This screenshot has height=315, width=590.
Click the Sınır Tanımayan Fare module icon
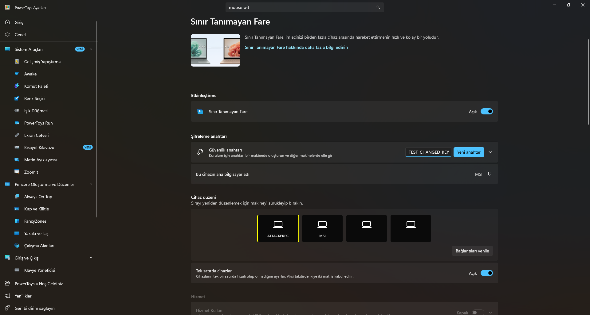point(200,111)
